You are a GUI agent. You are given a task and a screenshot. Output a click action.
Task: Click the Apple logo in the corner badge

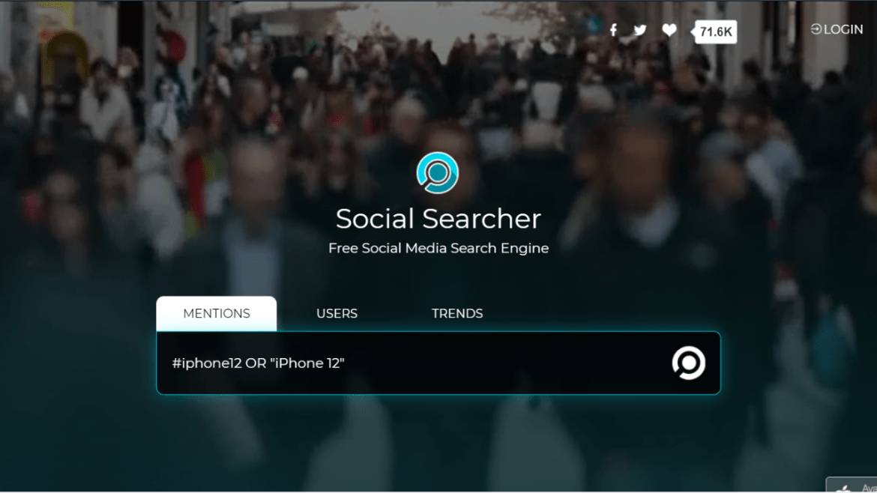[843, 489]
